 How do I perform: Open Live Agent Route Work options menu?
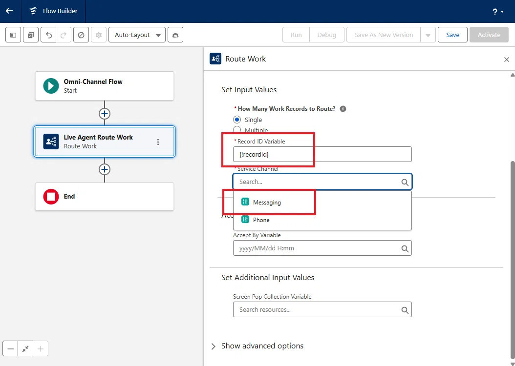pos(158,142)
